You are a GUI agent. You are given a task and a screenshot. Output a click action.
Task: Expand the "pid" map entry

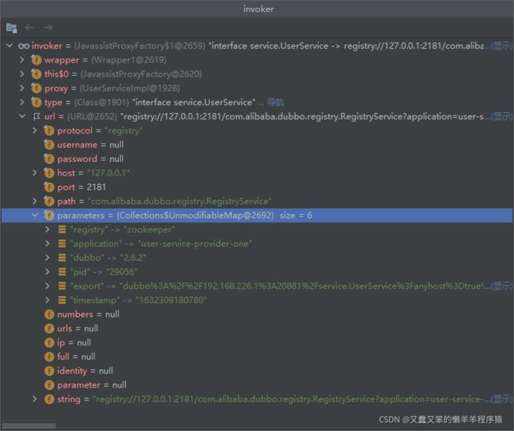(47, 272)
